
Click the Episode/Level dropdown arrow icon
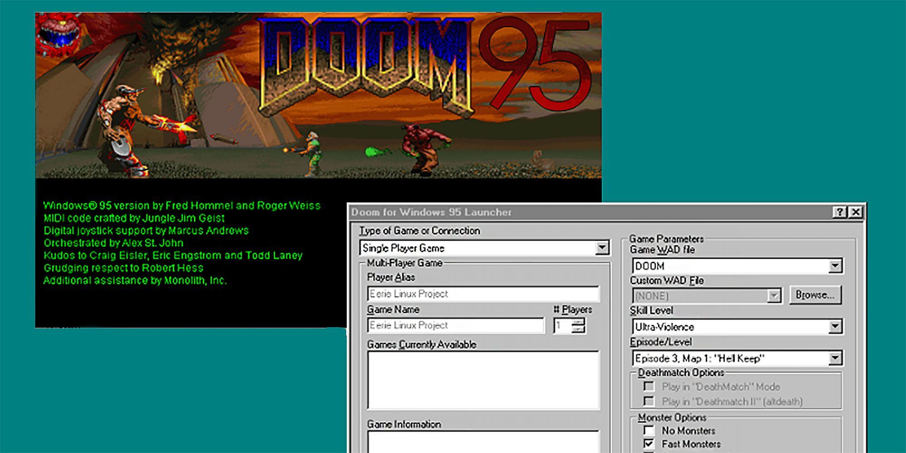pos(835,357)
